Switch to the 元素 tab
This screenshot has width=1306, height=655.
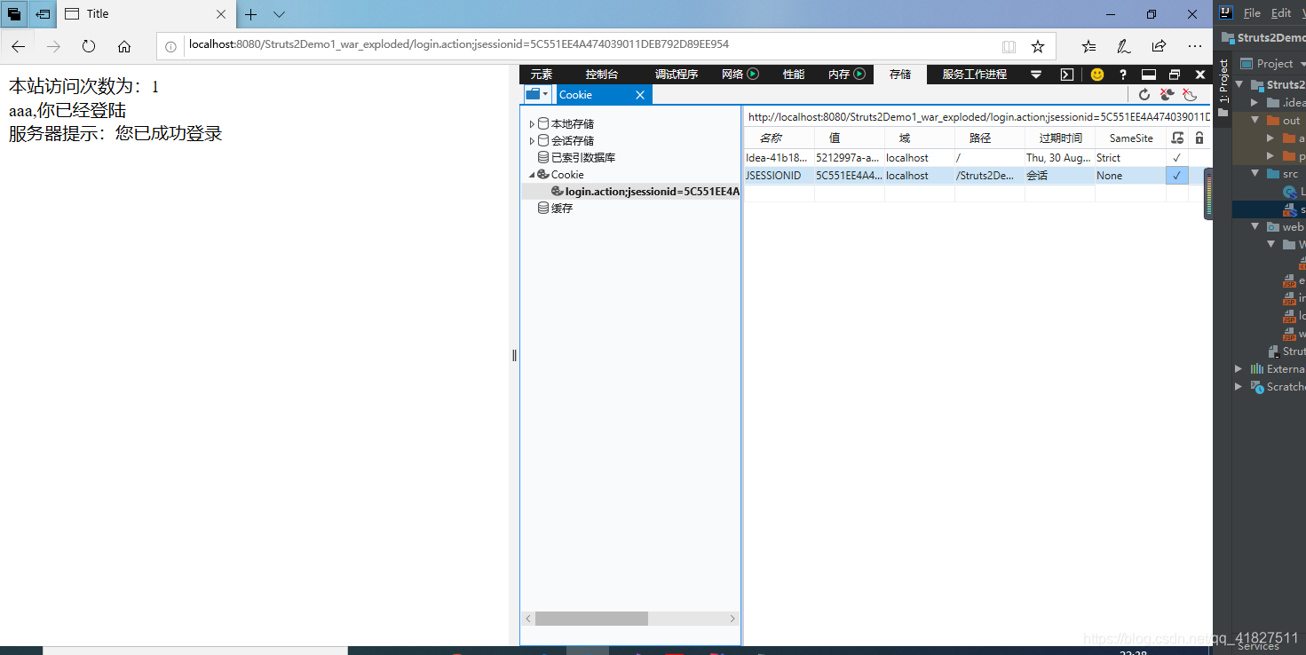(x=542, y=75)
